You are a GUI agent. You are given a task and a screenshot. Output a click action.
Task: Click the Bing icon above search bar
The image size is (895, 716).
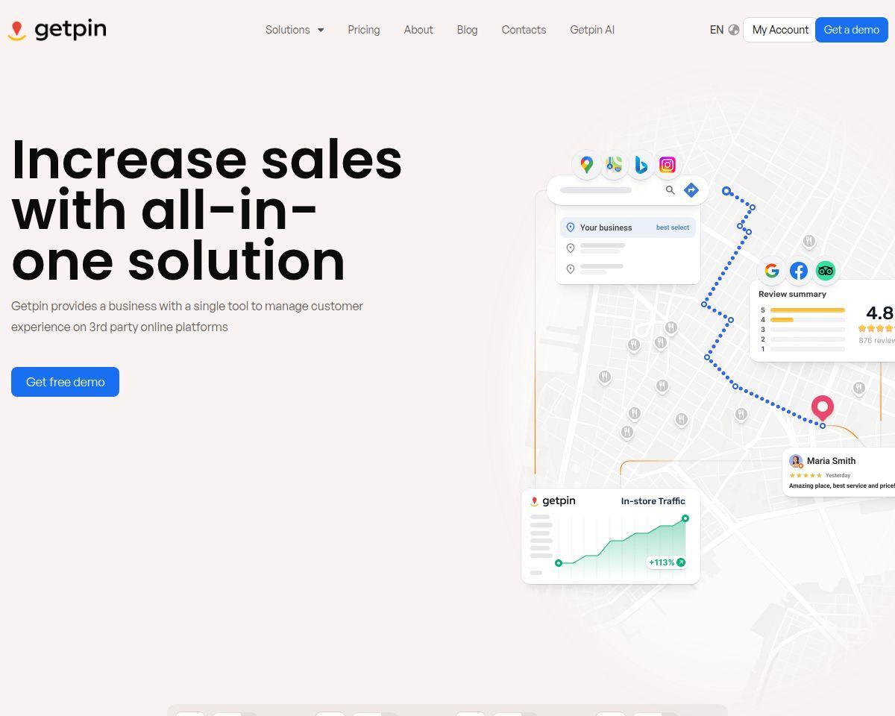[x=641, y=165]
